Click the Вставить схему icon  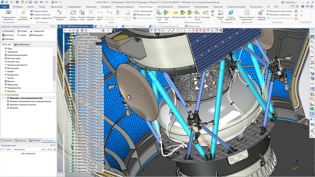tap(82, 13)
